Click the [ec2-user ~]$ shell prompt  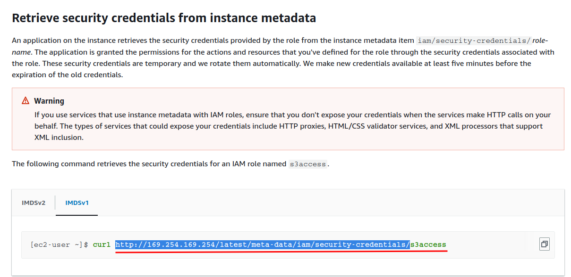59,244
